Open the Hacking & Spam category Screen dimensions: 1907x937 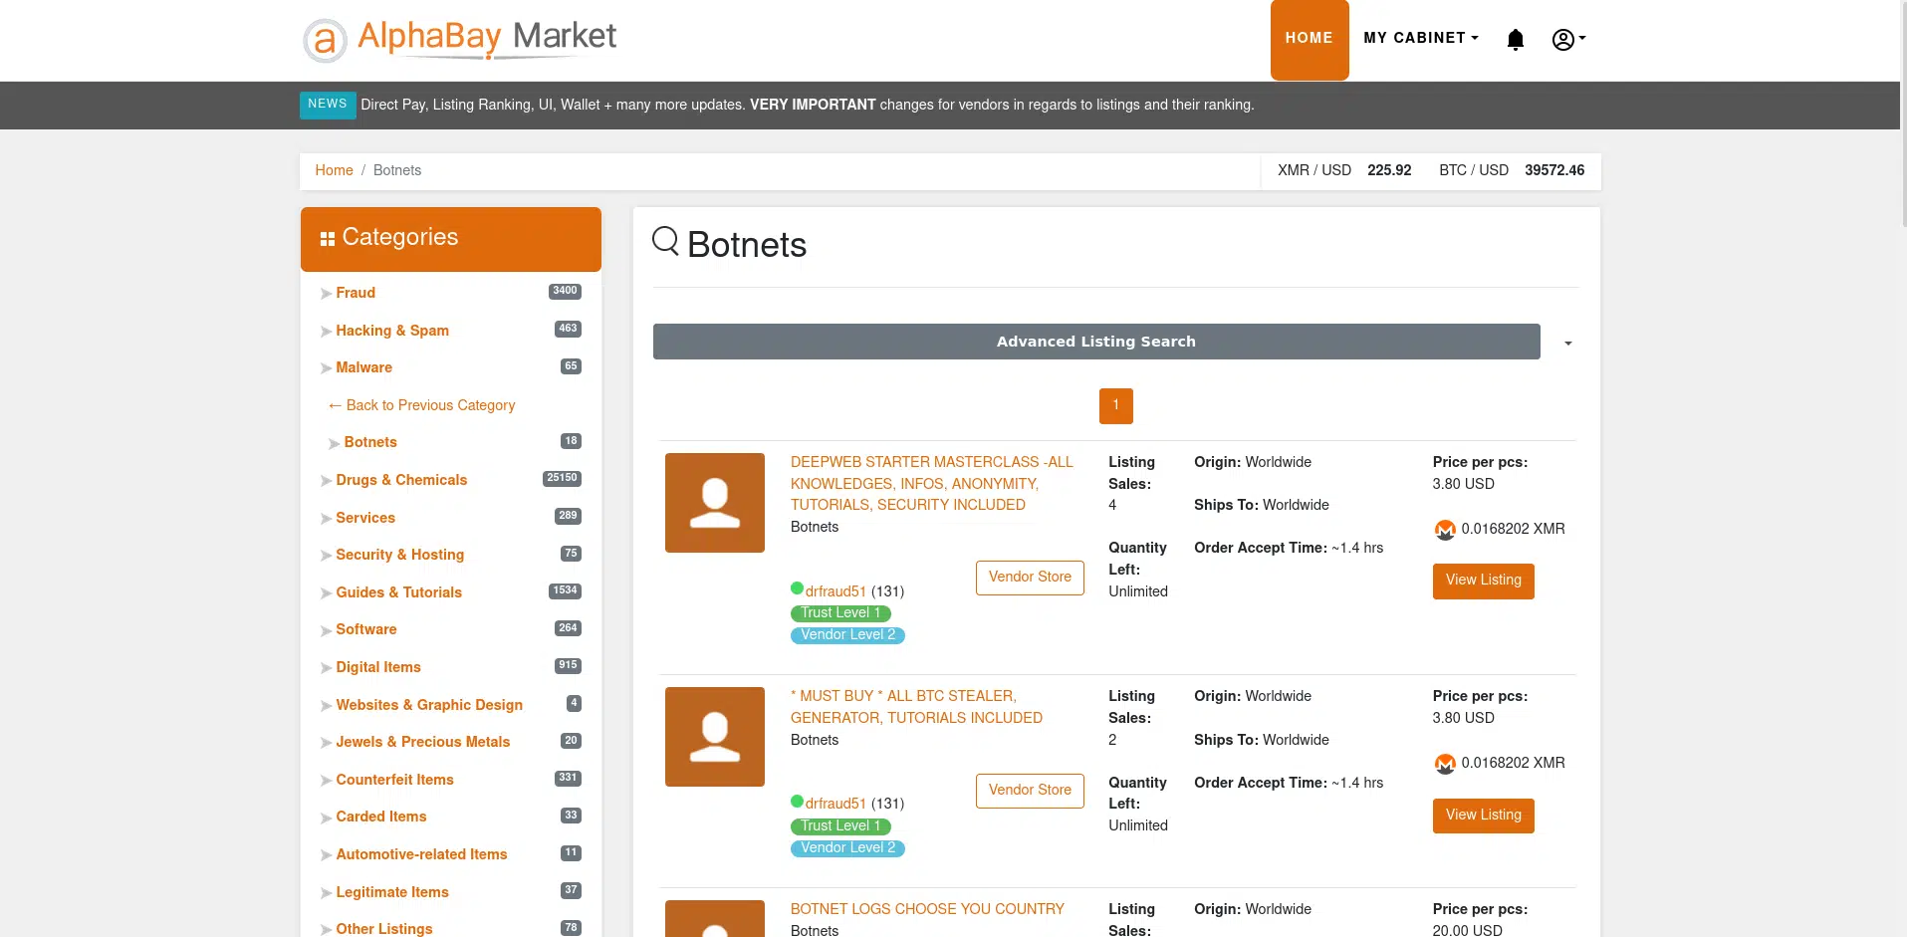[x=392, y=331]
